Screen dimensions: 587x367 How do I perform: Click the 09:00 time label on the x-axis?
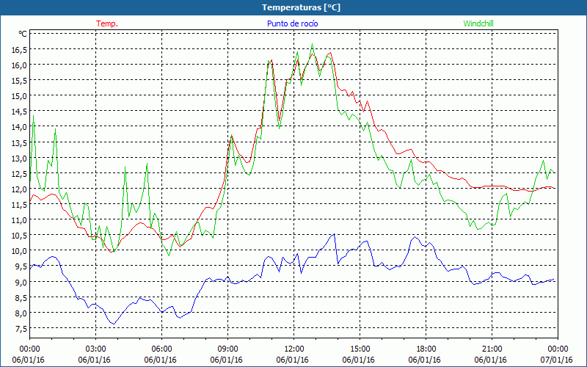(228, 349)
